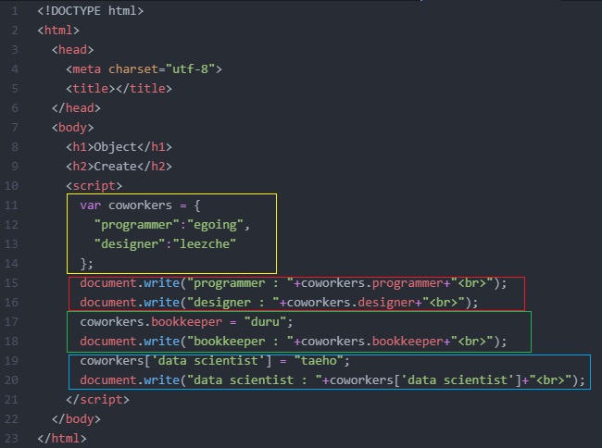Screen dimensions: 602x448
Task: Click the "programmer" key string on line 12
Action: click(x=137, y=225)
